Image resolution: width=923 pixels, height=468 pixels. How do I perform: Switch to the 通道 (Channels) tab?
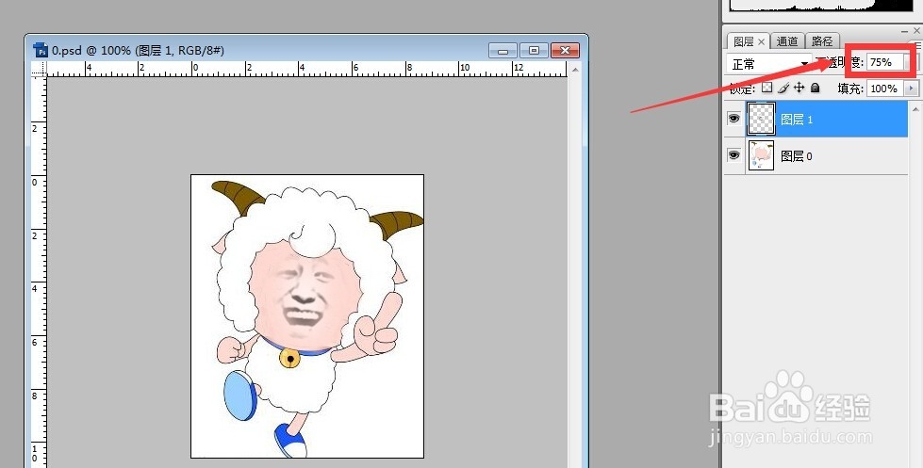787,41
